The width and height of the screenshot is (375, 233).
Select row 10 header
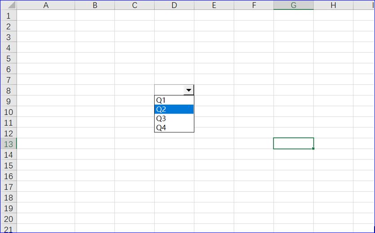(x=9, y=112)
